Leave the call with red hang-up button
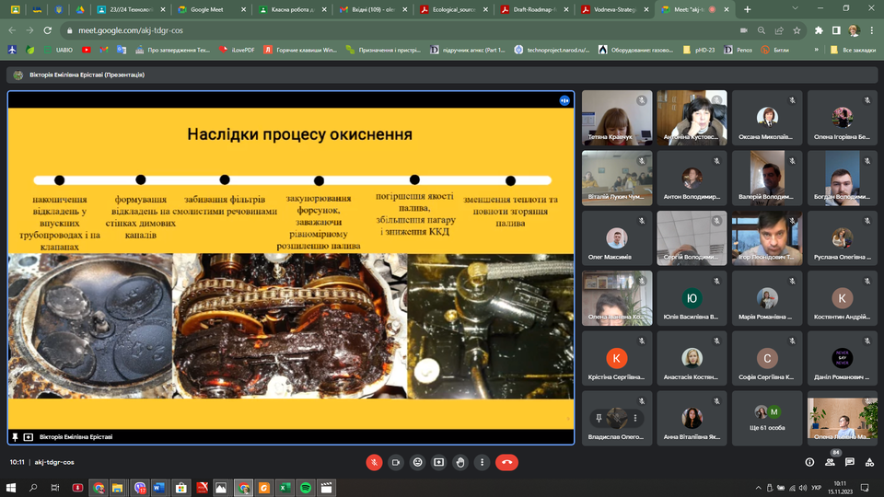This screenshot has height=497, width=884. [x=506, y=462]
